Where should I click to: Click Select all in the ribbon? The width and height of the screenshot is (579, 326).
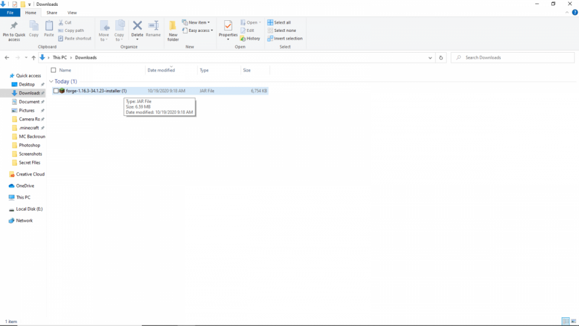(x=279, y=23)
